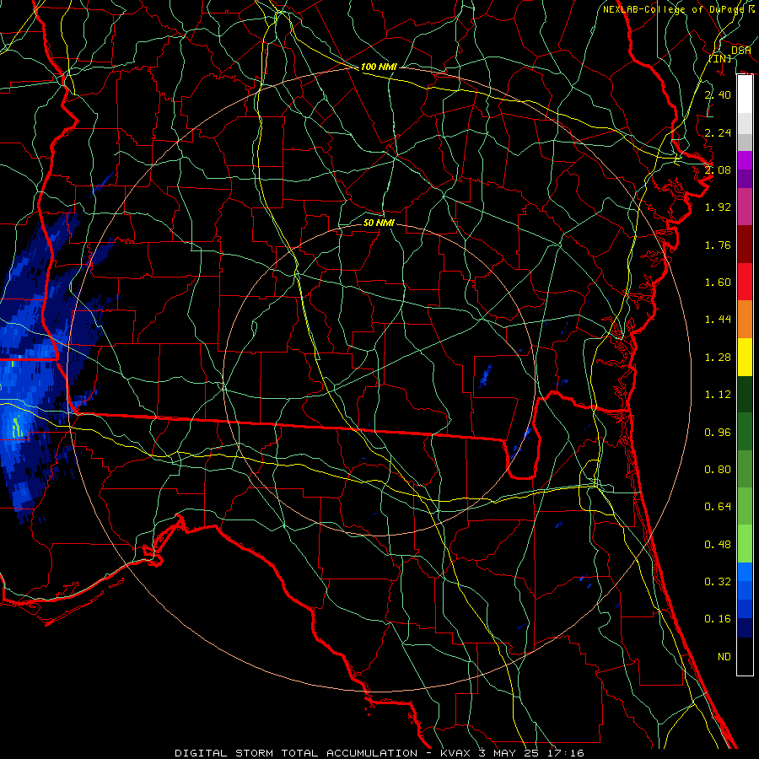759x759 pixels.
Task: Click the darkest green swatch beside 1.12
Action: (745, 395)
